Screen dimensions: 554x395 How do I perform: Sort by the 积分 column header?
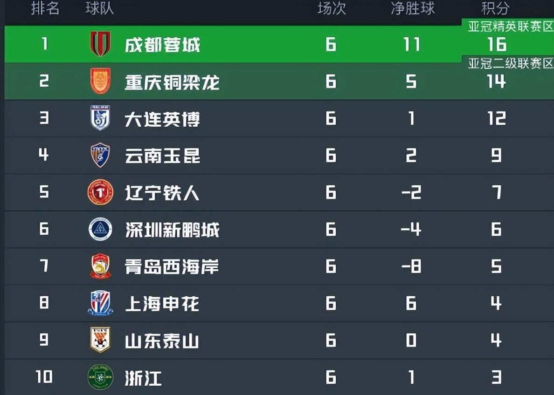[x=495, y=8]
